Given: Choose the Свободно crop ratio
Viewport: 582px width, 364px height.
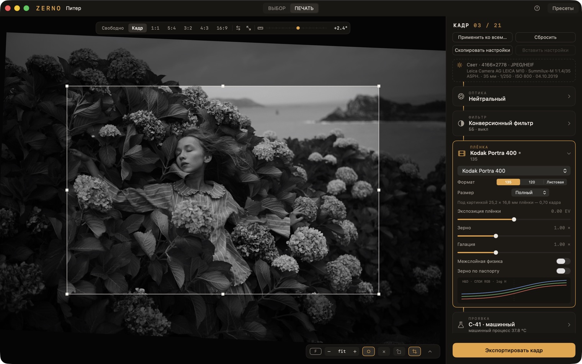Looking at the screenshot, I should [113, 28].
